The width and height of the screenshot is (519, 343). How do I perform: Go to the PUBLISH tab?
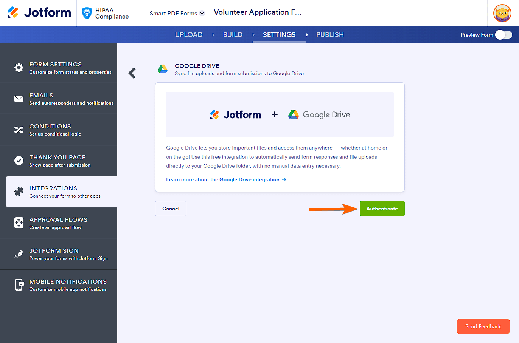330,35
